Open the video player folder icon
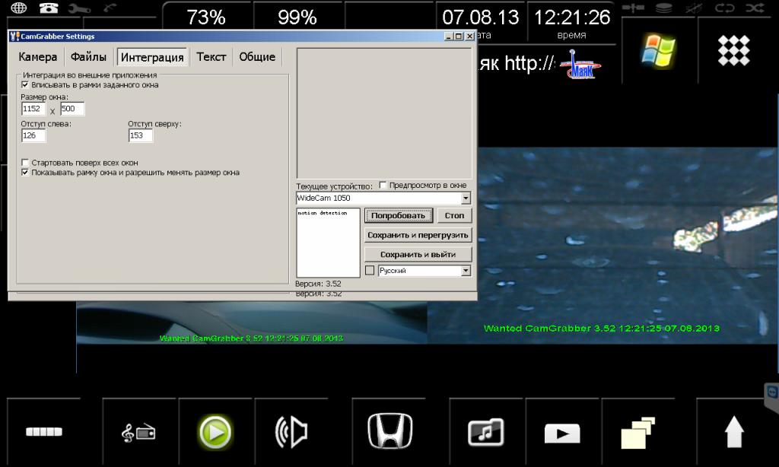The image size is (779, 467). tap(562, 434)
